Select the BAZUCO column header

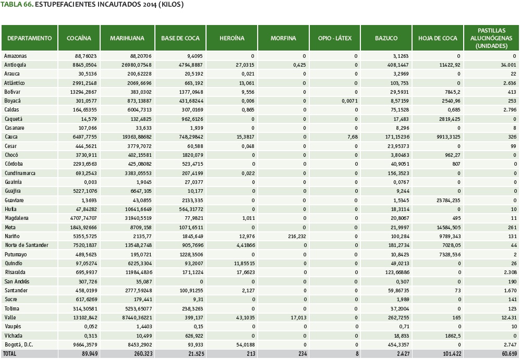pyautogui.click(x=386, y=38)
